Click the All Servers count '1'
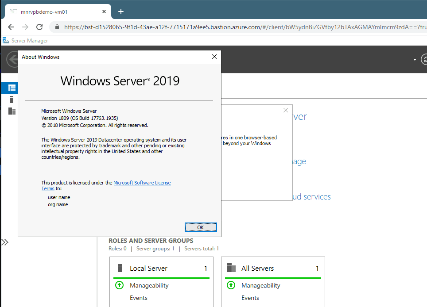 coord(317,269)
